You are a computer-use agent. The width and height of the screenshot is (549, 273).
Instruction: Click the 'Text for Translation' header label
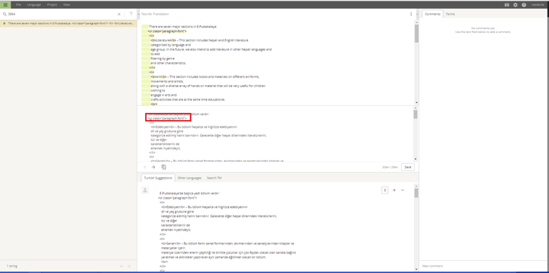[154, 14]
